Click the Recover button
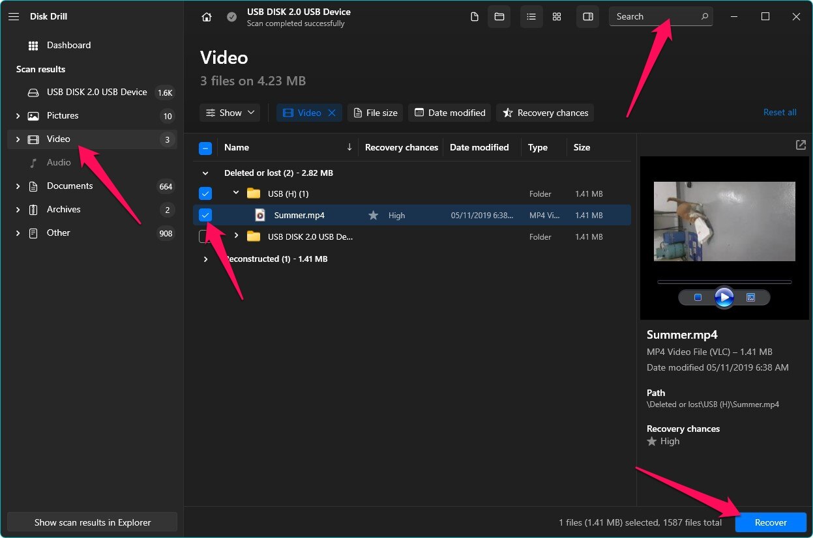Viewport: 813px width, 538px height. (x=771, y=522)
